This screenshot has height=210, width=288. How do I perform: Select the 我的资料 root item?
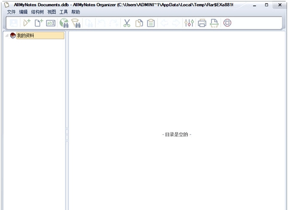point(40,36)
